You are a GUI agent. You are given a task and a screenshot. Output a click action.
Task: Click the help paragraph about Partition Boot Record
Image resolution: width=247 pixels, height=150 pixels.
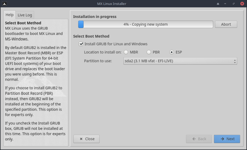pos(33,101)
